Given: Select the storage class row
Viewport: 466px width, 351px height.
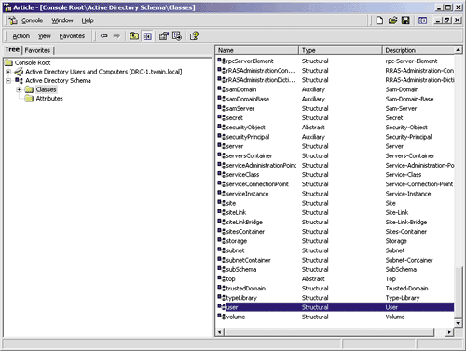Looking at the screenshot, I should (336, 241).
